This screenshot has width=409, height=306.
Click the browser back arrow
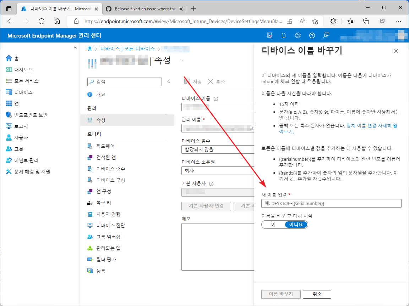tap(10, 21)
